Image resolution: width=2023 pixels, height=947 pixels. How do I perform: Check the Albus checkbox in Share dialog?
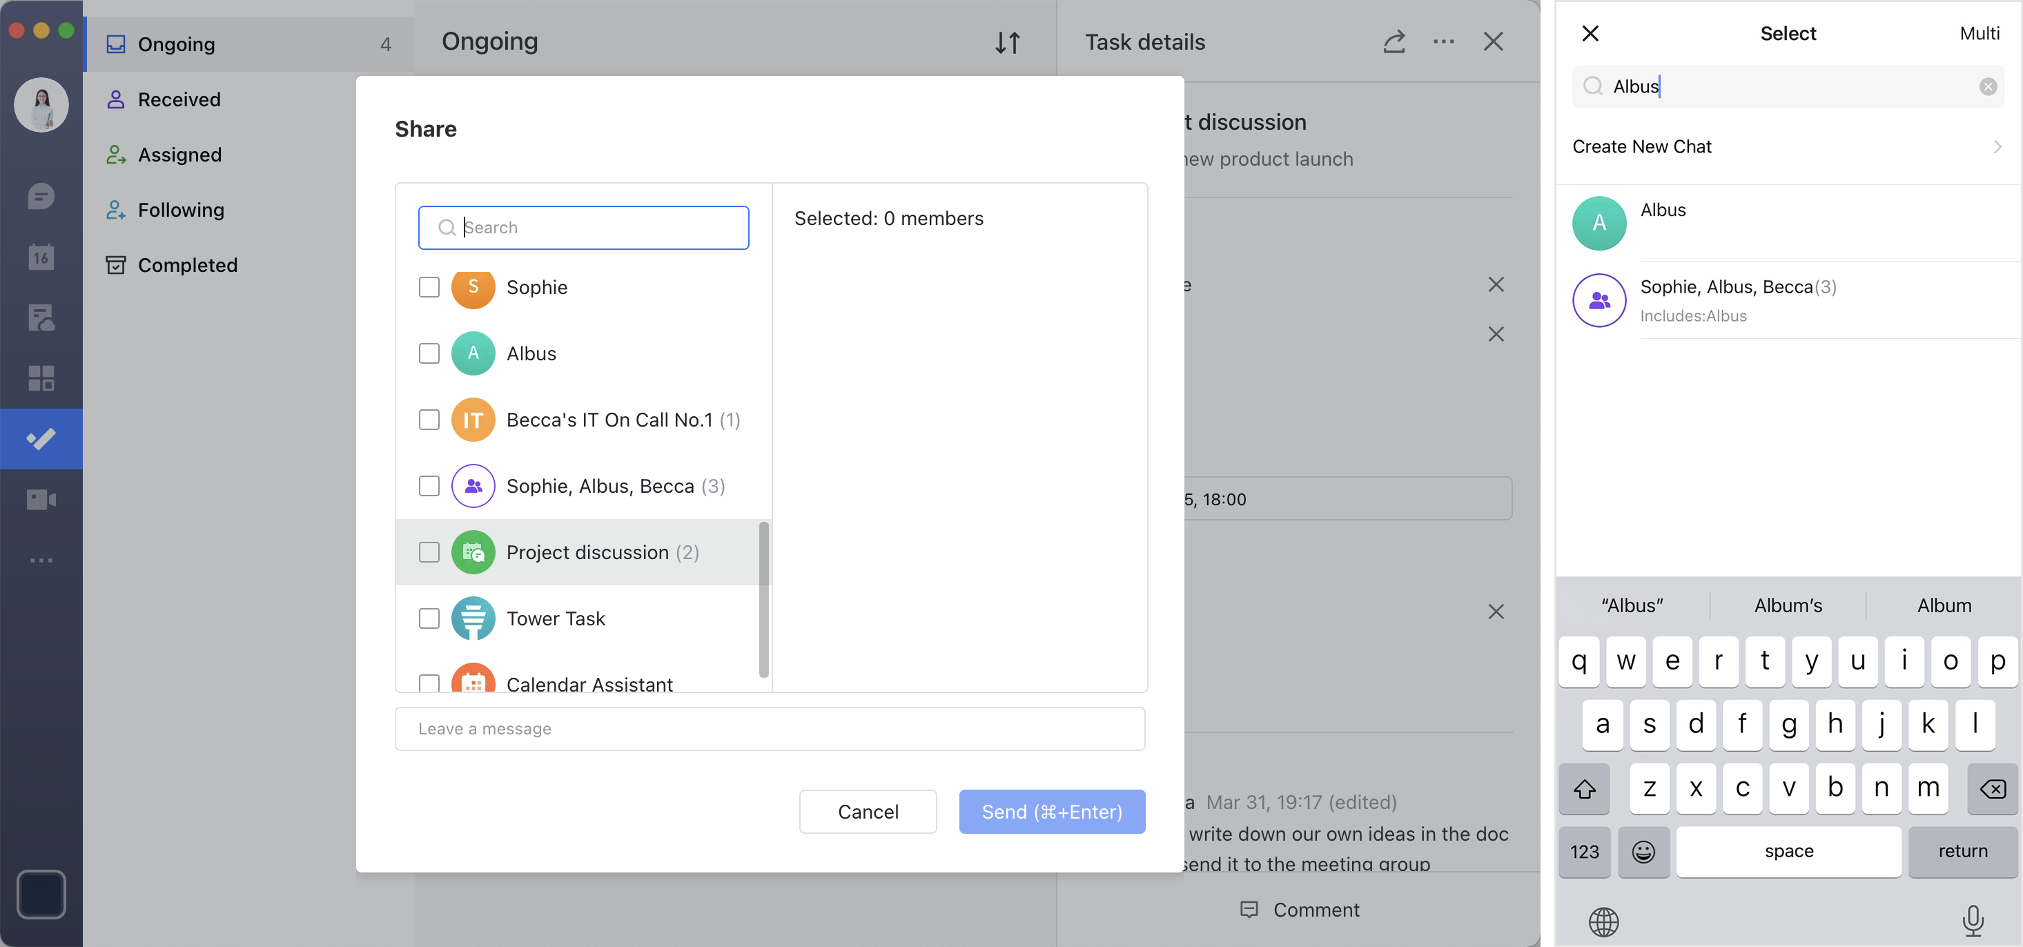[429, 353]
